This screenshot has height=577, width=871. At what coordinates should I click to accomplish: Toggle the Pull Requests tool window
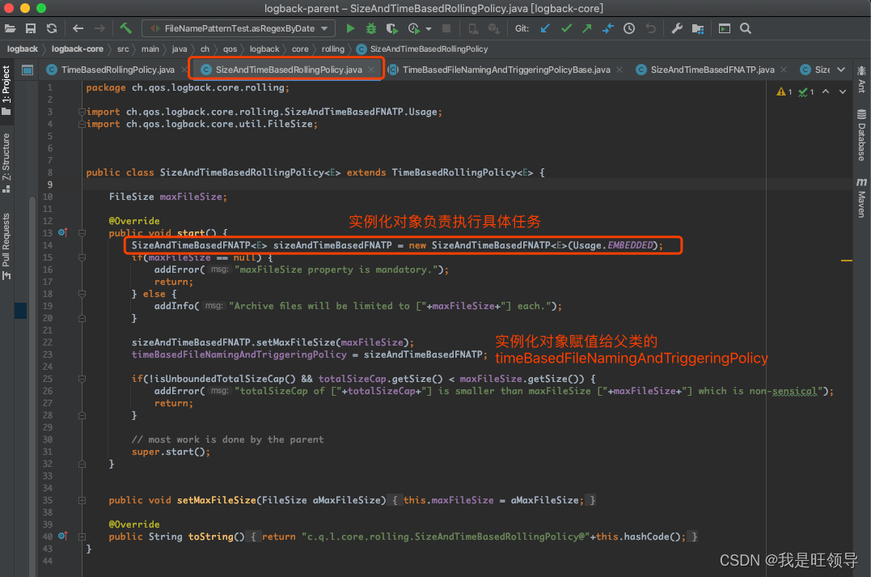click(x=6, y=246)
